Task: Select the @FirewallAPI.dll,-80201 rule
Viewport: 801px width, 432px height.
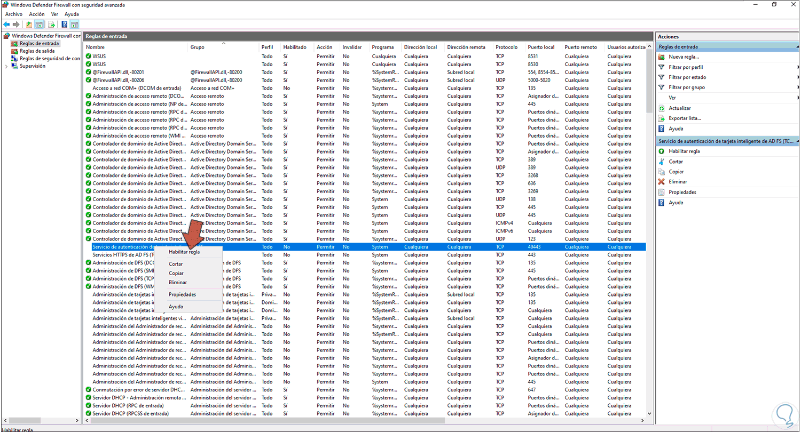Action: coord(365,72)
